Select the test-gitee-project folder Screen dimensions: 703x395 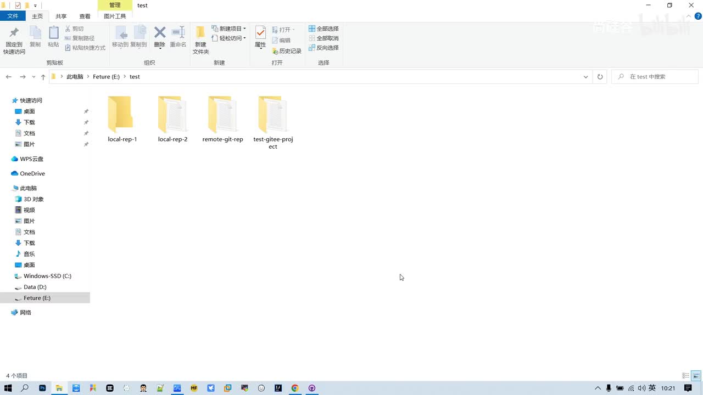[x=273, y=123]
